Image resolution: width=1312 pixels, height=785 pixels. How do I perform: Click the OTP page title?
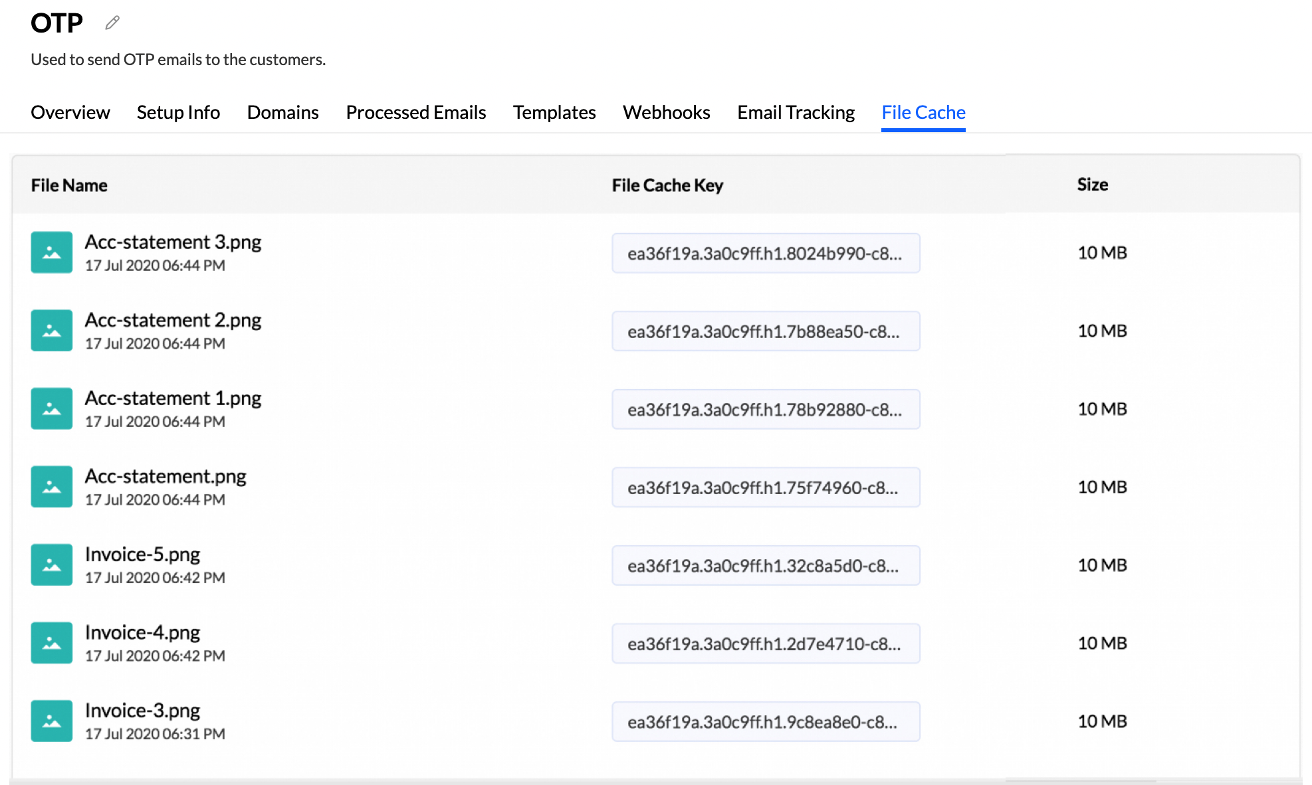[56, 23]
